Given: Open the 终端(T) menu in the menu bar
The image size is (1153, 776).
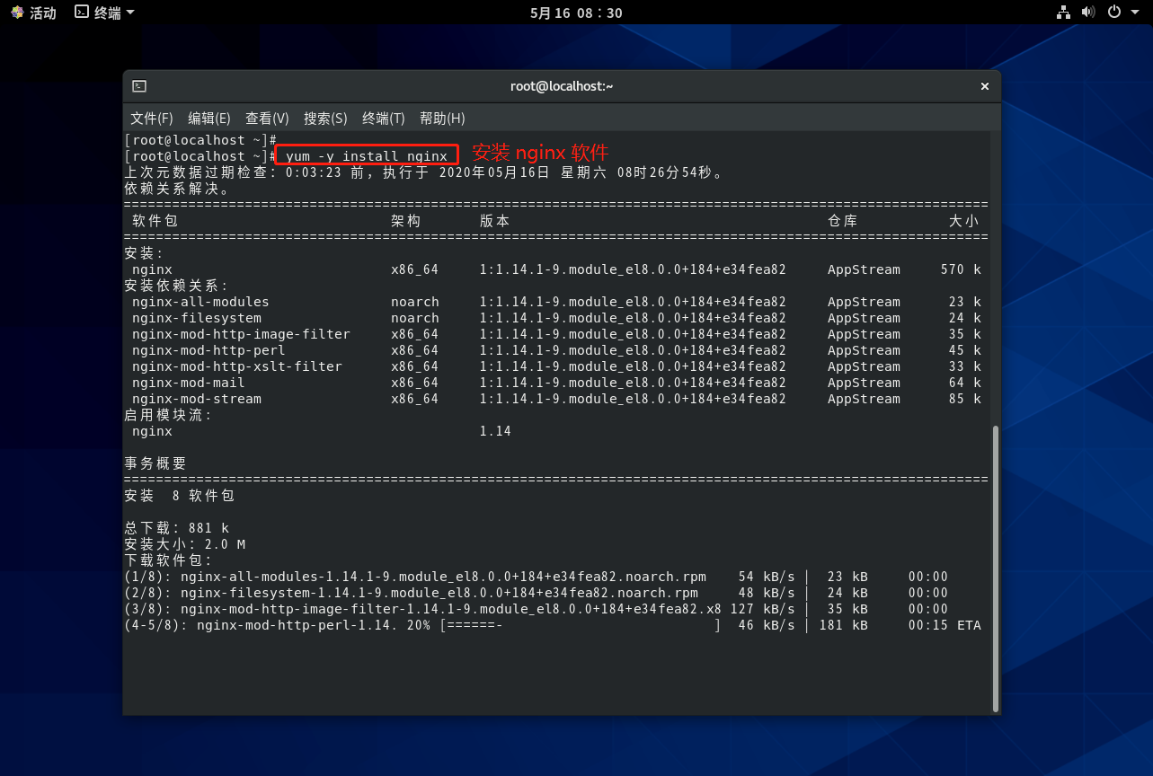Looking at the screenshot, I should [x=384, y=119].
